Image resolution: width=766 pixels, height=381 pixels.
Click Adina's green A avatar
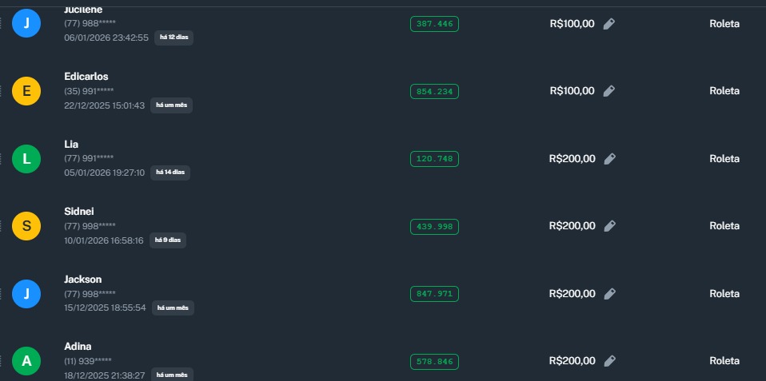26,361
